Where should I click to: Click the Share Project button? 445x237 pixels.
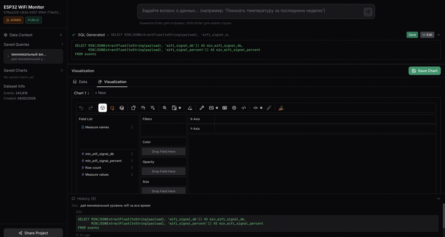coord(33,233)
